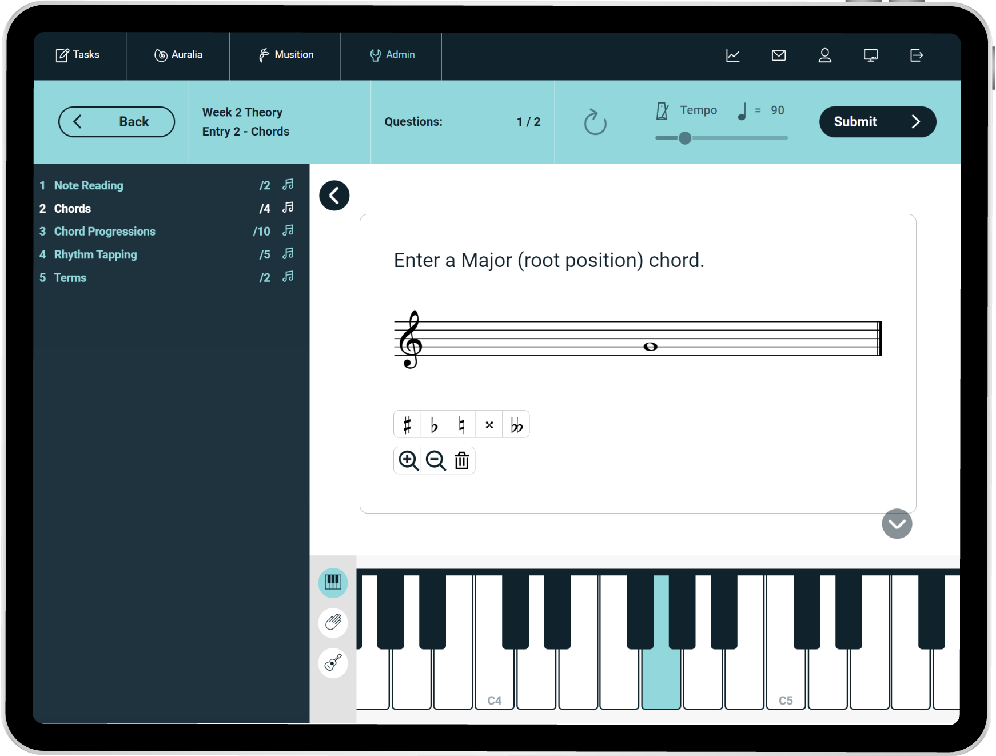Open the Musition tab
The image size is (996, 756).
click(286, 55)
